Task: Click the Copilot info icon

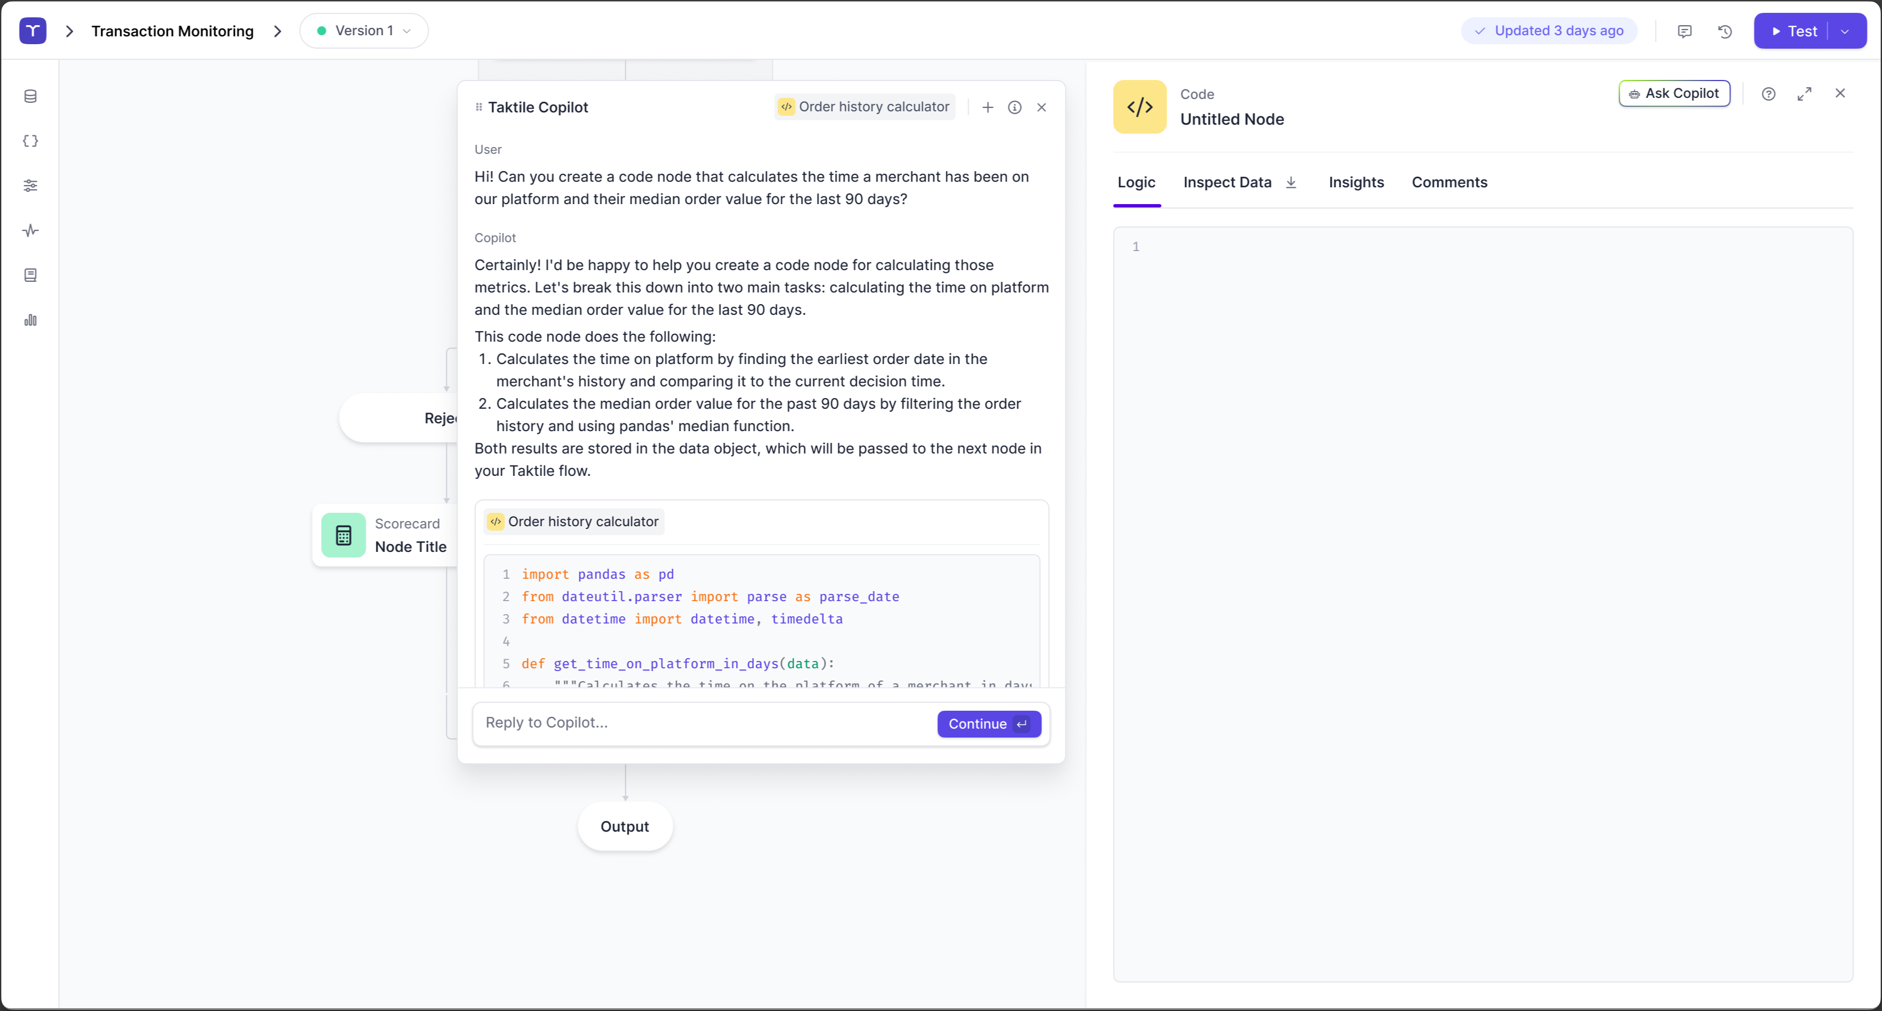Action: pos(1015,107)
